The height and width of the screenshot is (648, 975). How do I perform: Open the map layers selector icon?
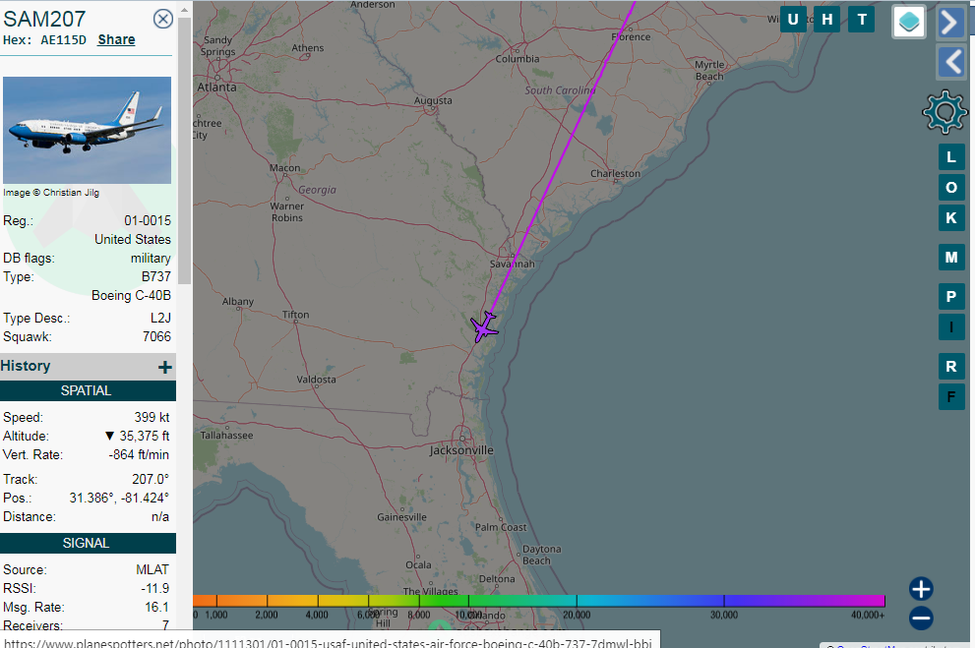909,22
